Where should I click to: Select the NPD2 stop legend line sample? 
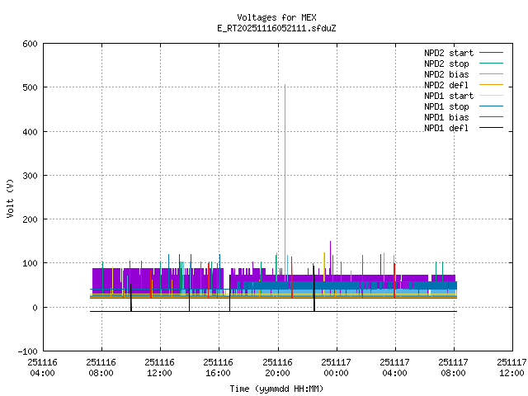coord(487,64)
